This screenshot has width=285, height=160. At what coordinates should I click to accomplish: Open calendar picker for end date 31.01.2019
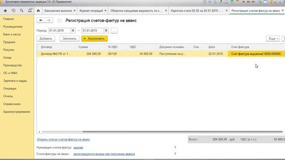(106, 31)
